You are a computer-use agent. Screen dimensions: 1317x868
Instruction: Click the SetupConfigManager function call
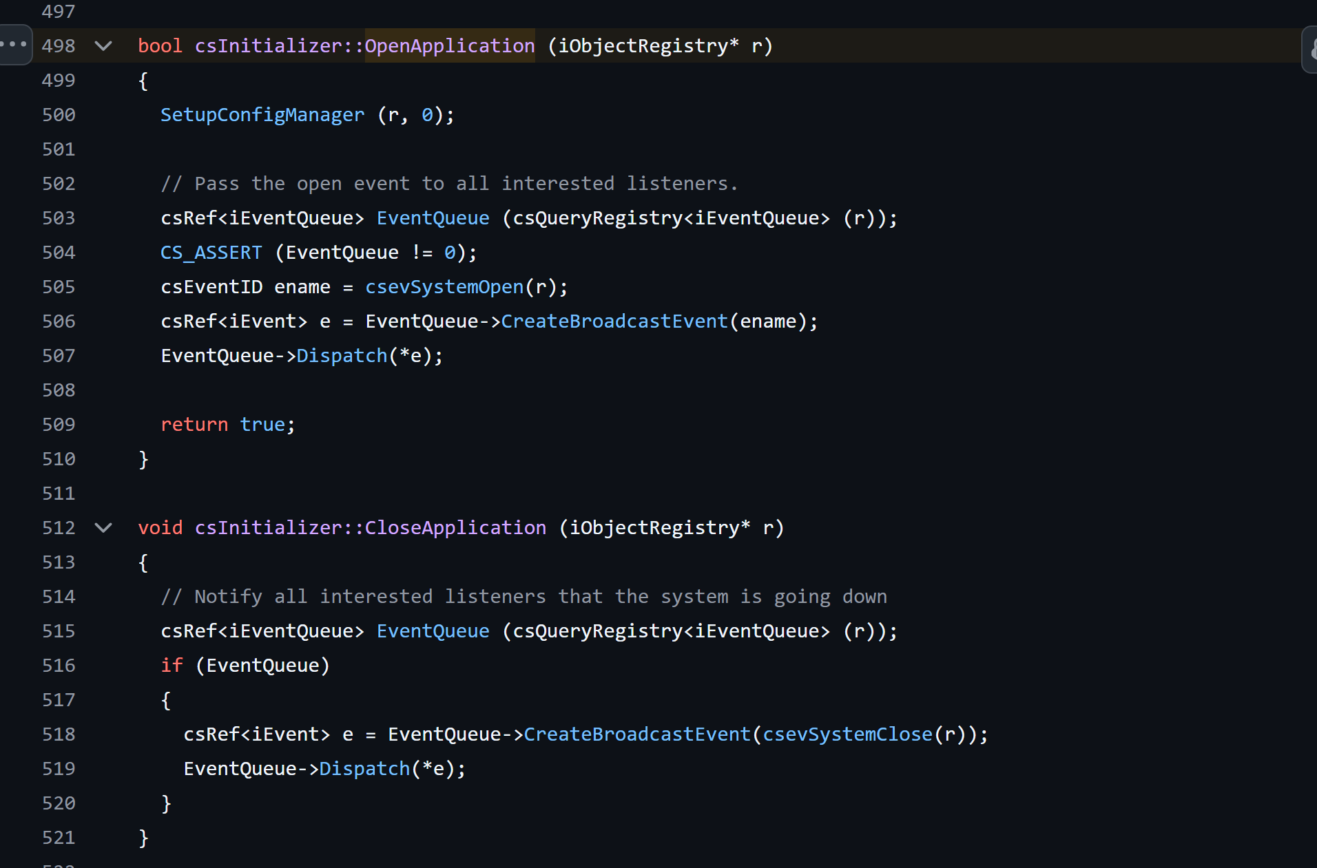tap(262, 115)
